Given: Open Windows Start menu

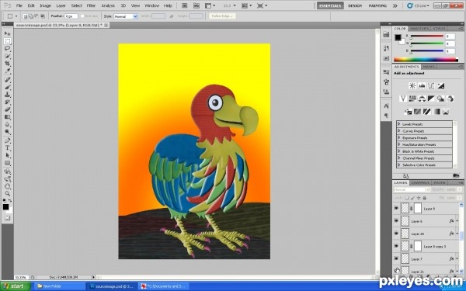Looking at the screenshot, I should click(x=16, y=286).
